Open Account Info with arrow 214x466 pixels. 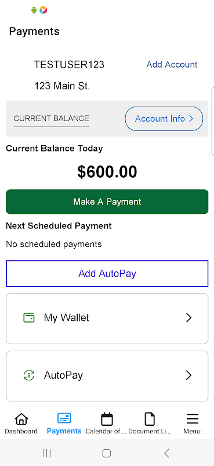pyautogui.click(x=164, y=119)
